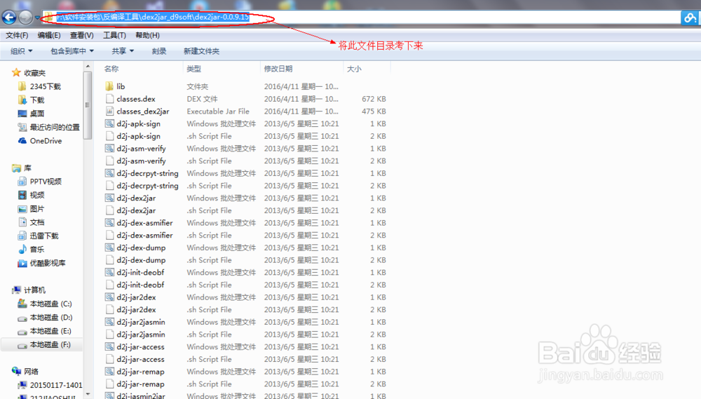701x399 pixels.
Task: Click the address bar path field
Action: [362, 18]
